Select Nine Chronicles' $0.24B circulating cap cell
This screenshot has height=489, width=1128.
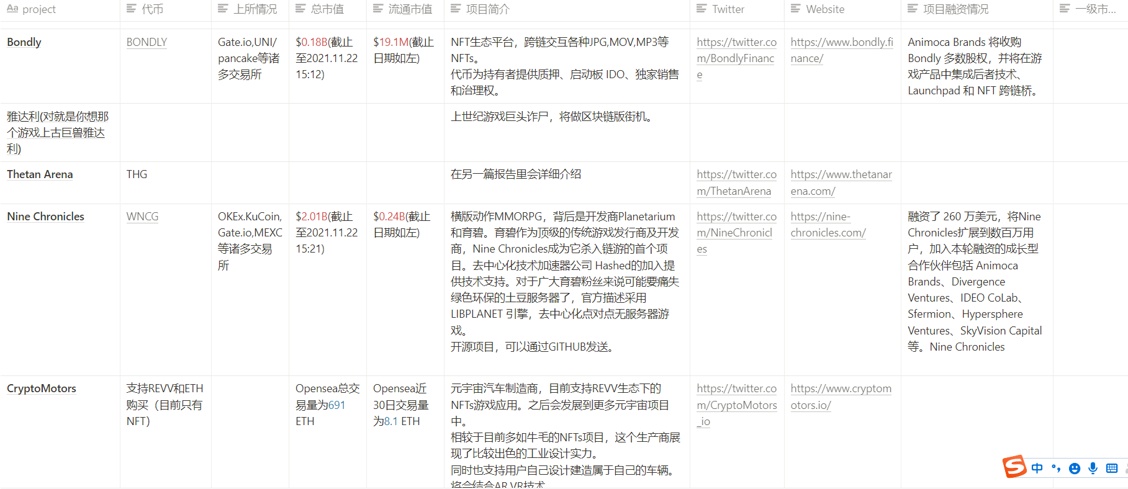405,290
